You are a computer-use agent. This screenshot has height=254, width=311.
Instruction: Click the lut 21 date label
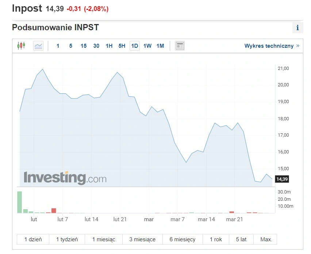pos(120,219)
